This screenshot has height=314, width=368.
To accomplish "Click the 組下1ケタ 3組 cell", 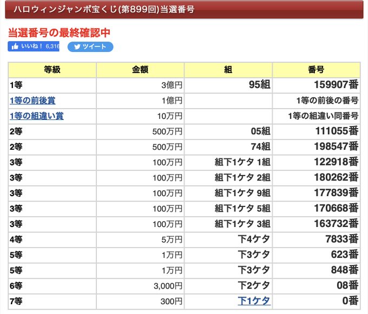I will [228, 224].
